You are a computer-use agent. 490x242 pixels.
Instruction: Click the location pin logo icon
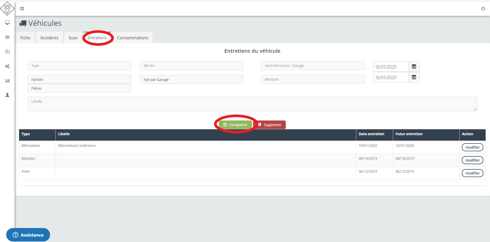(x=7, y=9)
